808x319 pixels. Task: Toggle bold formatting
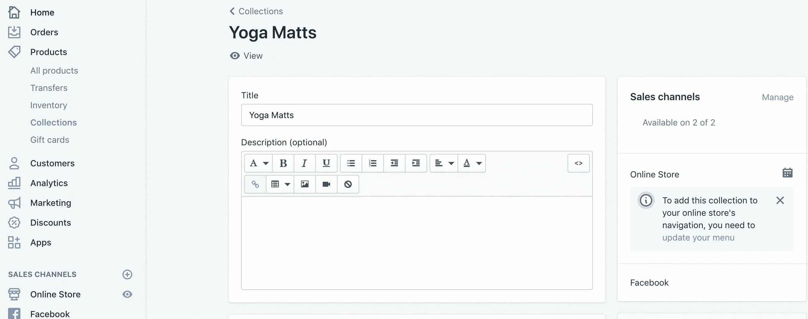(x=283, y=163)
